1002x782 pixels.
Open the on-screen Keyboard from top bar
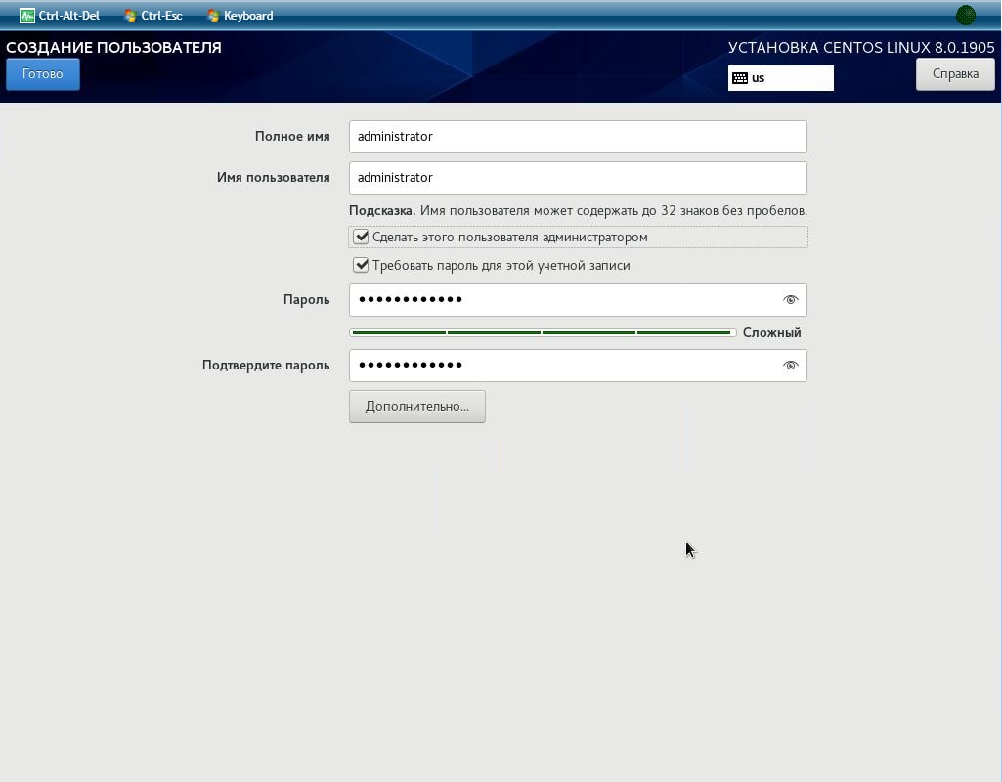[x=240, y=16]
